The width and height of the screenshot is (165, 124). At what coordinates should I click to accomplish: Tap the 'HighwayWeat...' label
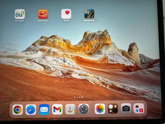(89, 20)
